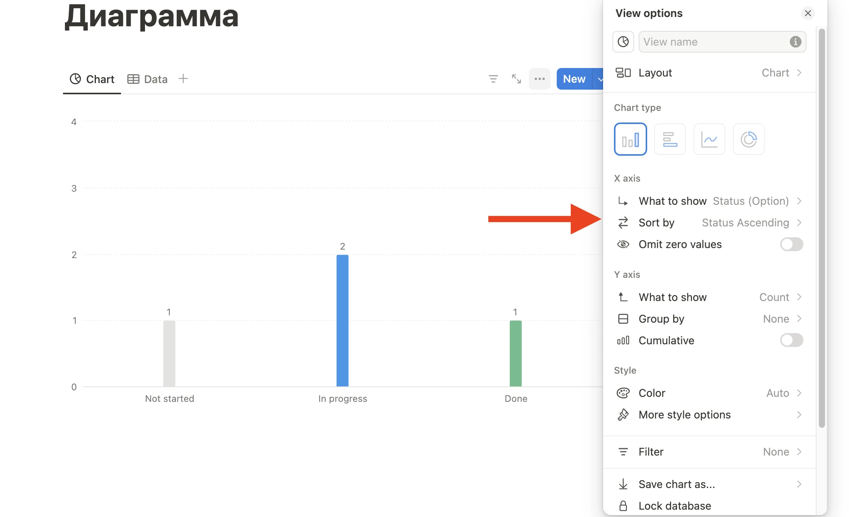This screenshot has height=517, width=849.
Task: Toggle the Omit zero values switch
Action: pos(791,244)
